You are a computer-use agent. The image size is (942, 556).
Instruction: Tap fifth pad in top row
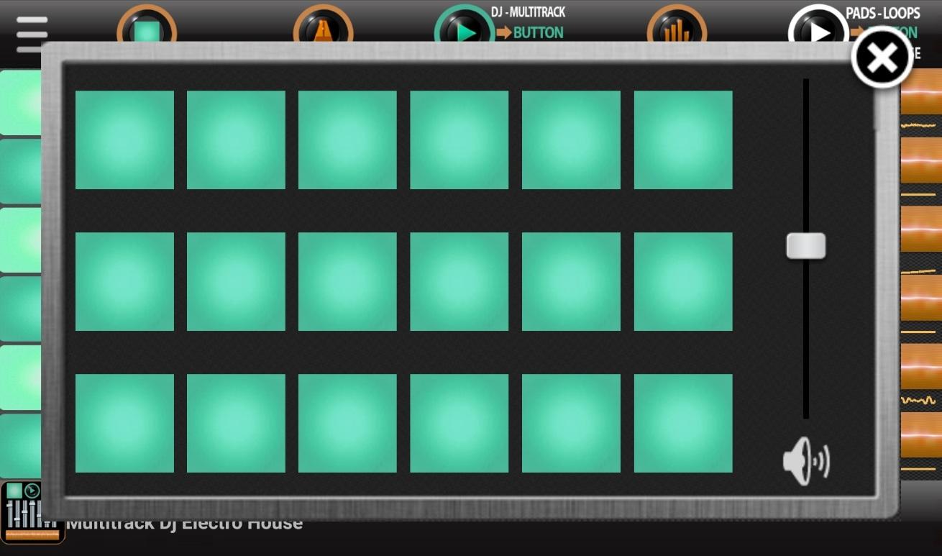[x=571, y=140]
